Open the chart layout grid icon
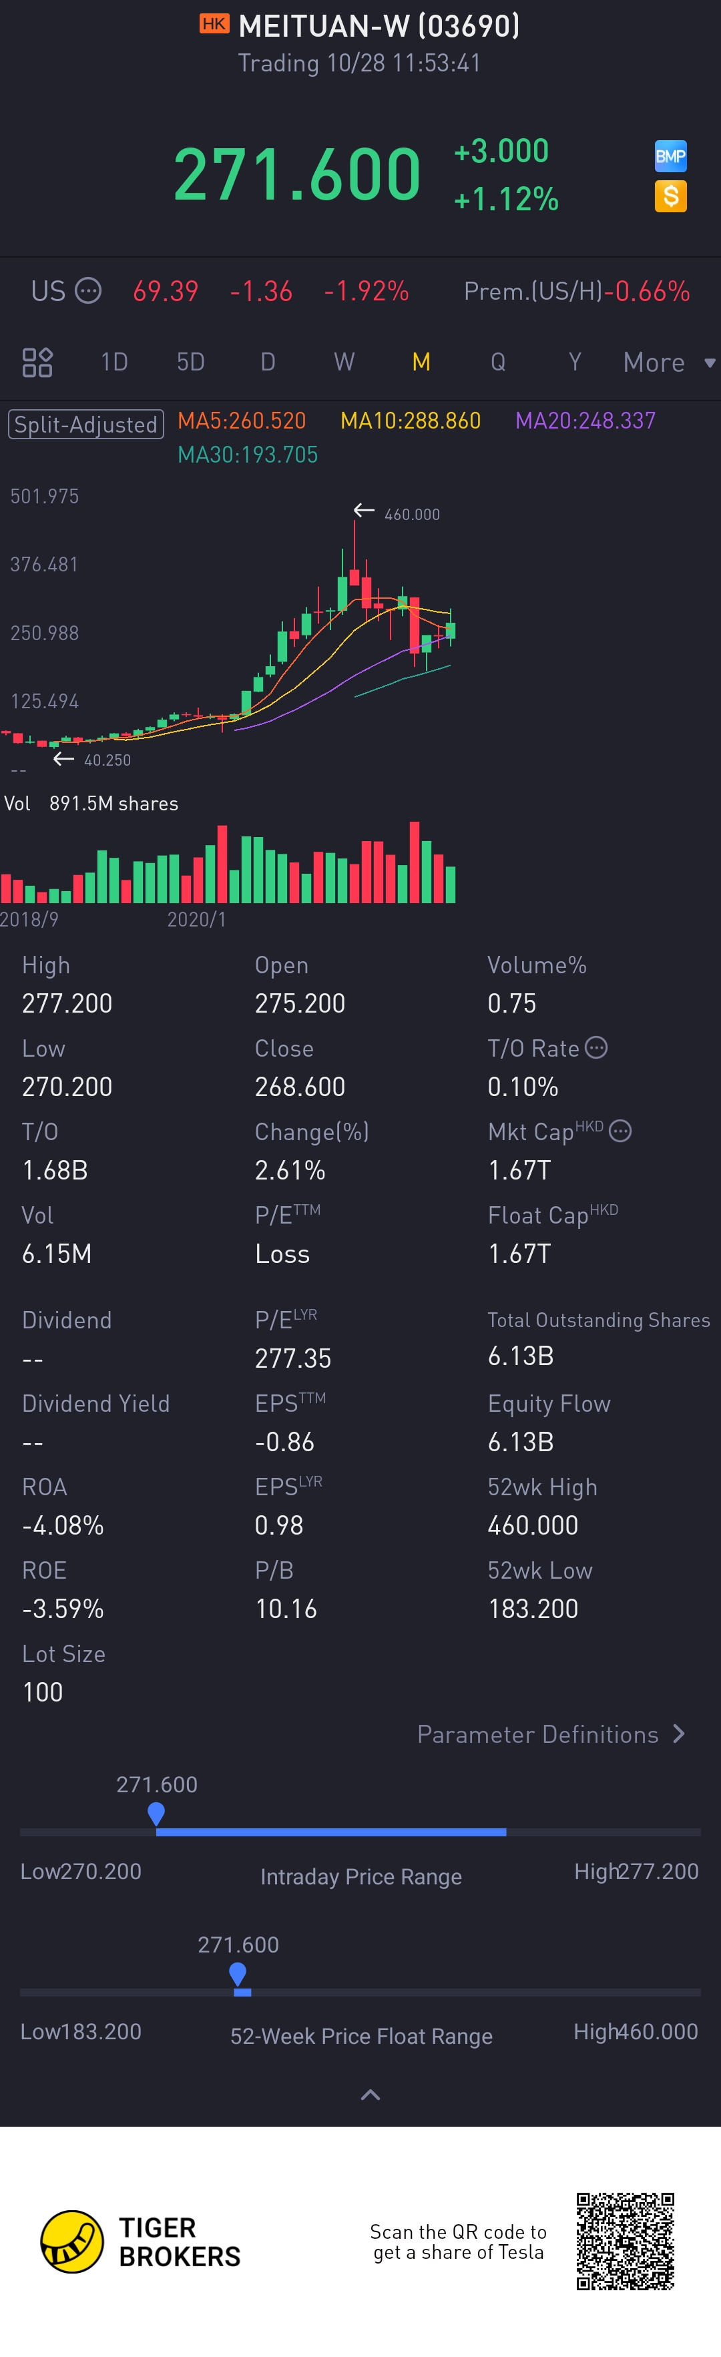The width and height of the screenshot is (721, 2357). 37,362
